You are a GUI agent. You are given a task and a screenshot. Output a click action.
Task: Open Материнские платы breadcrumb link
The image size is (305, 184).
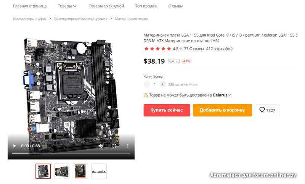[x=131, y=19]
